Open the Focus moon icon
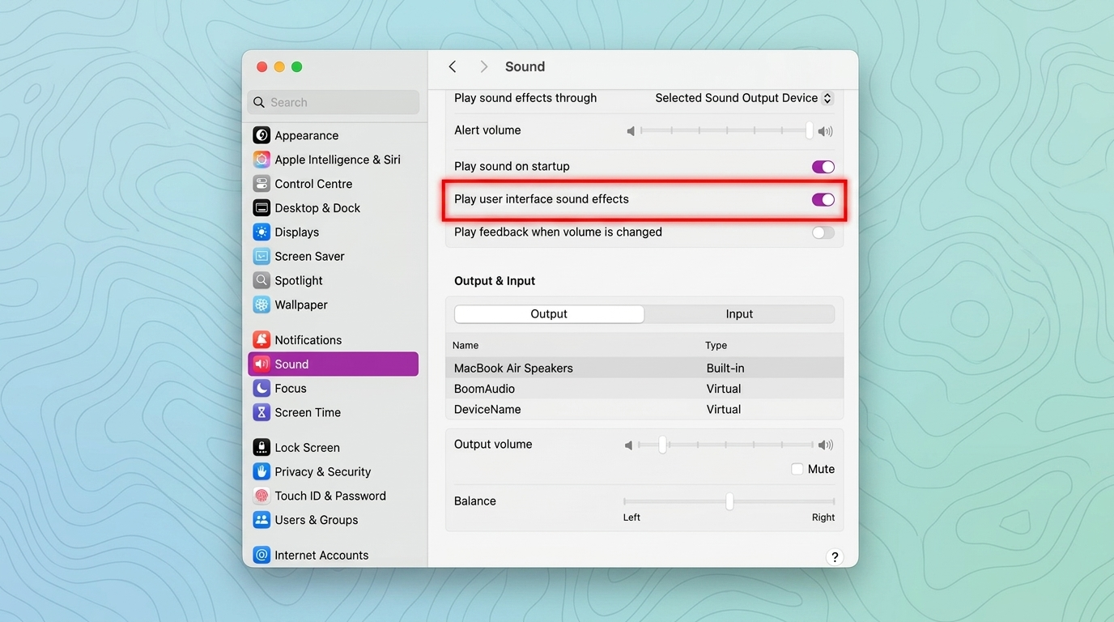 (261, 388)
